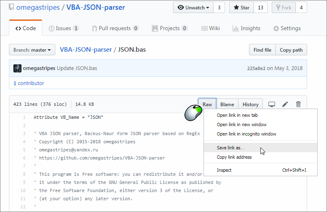Click '14.8 KB' file size text
Viewport: 327px width, 212px height.
pos(84,104)
